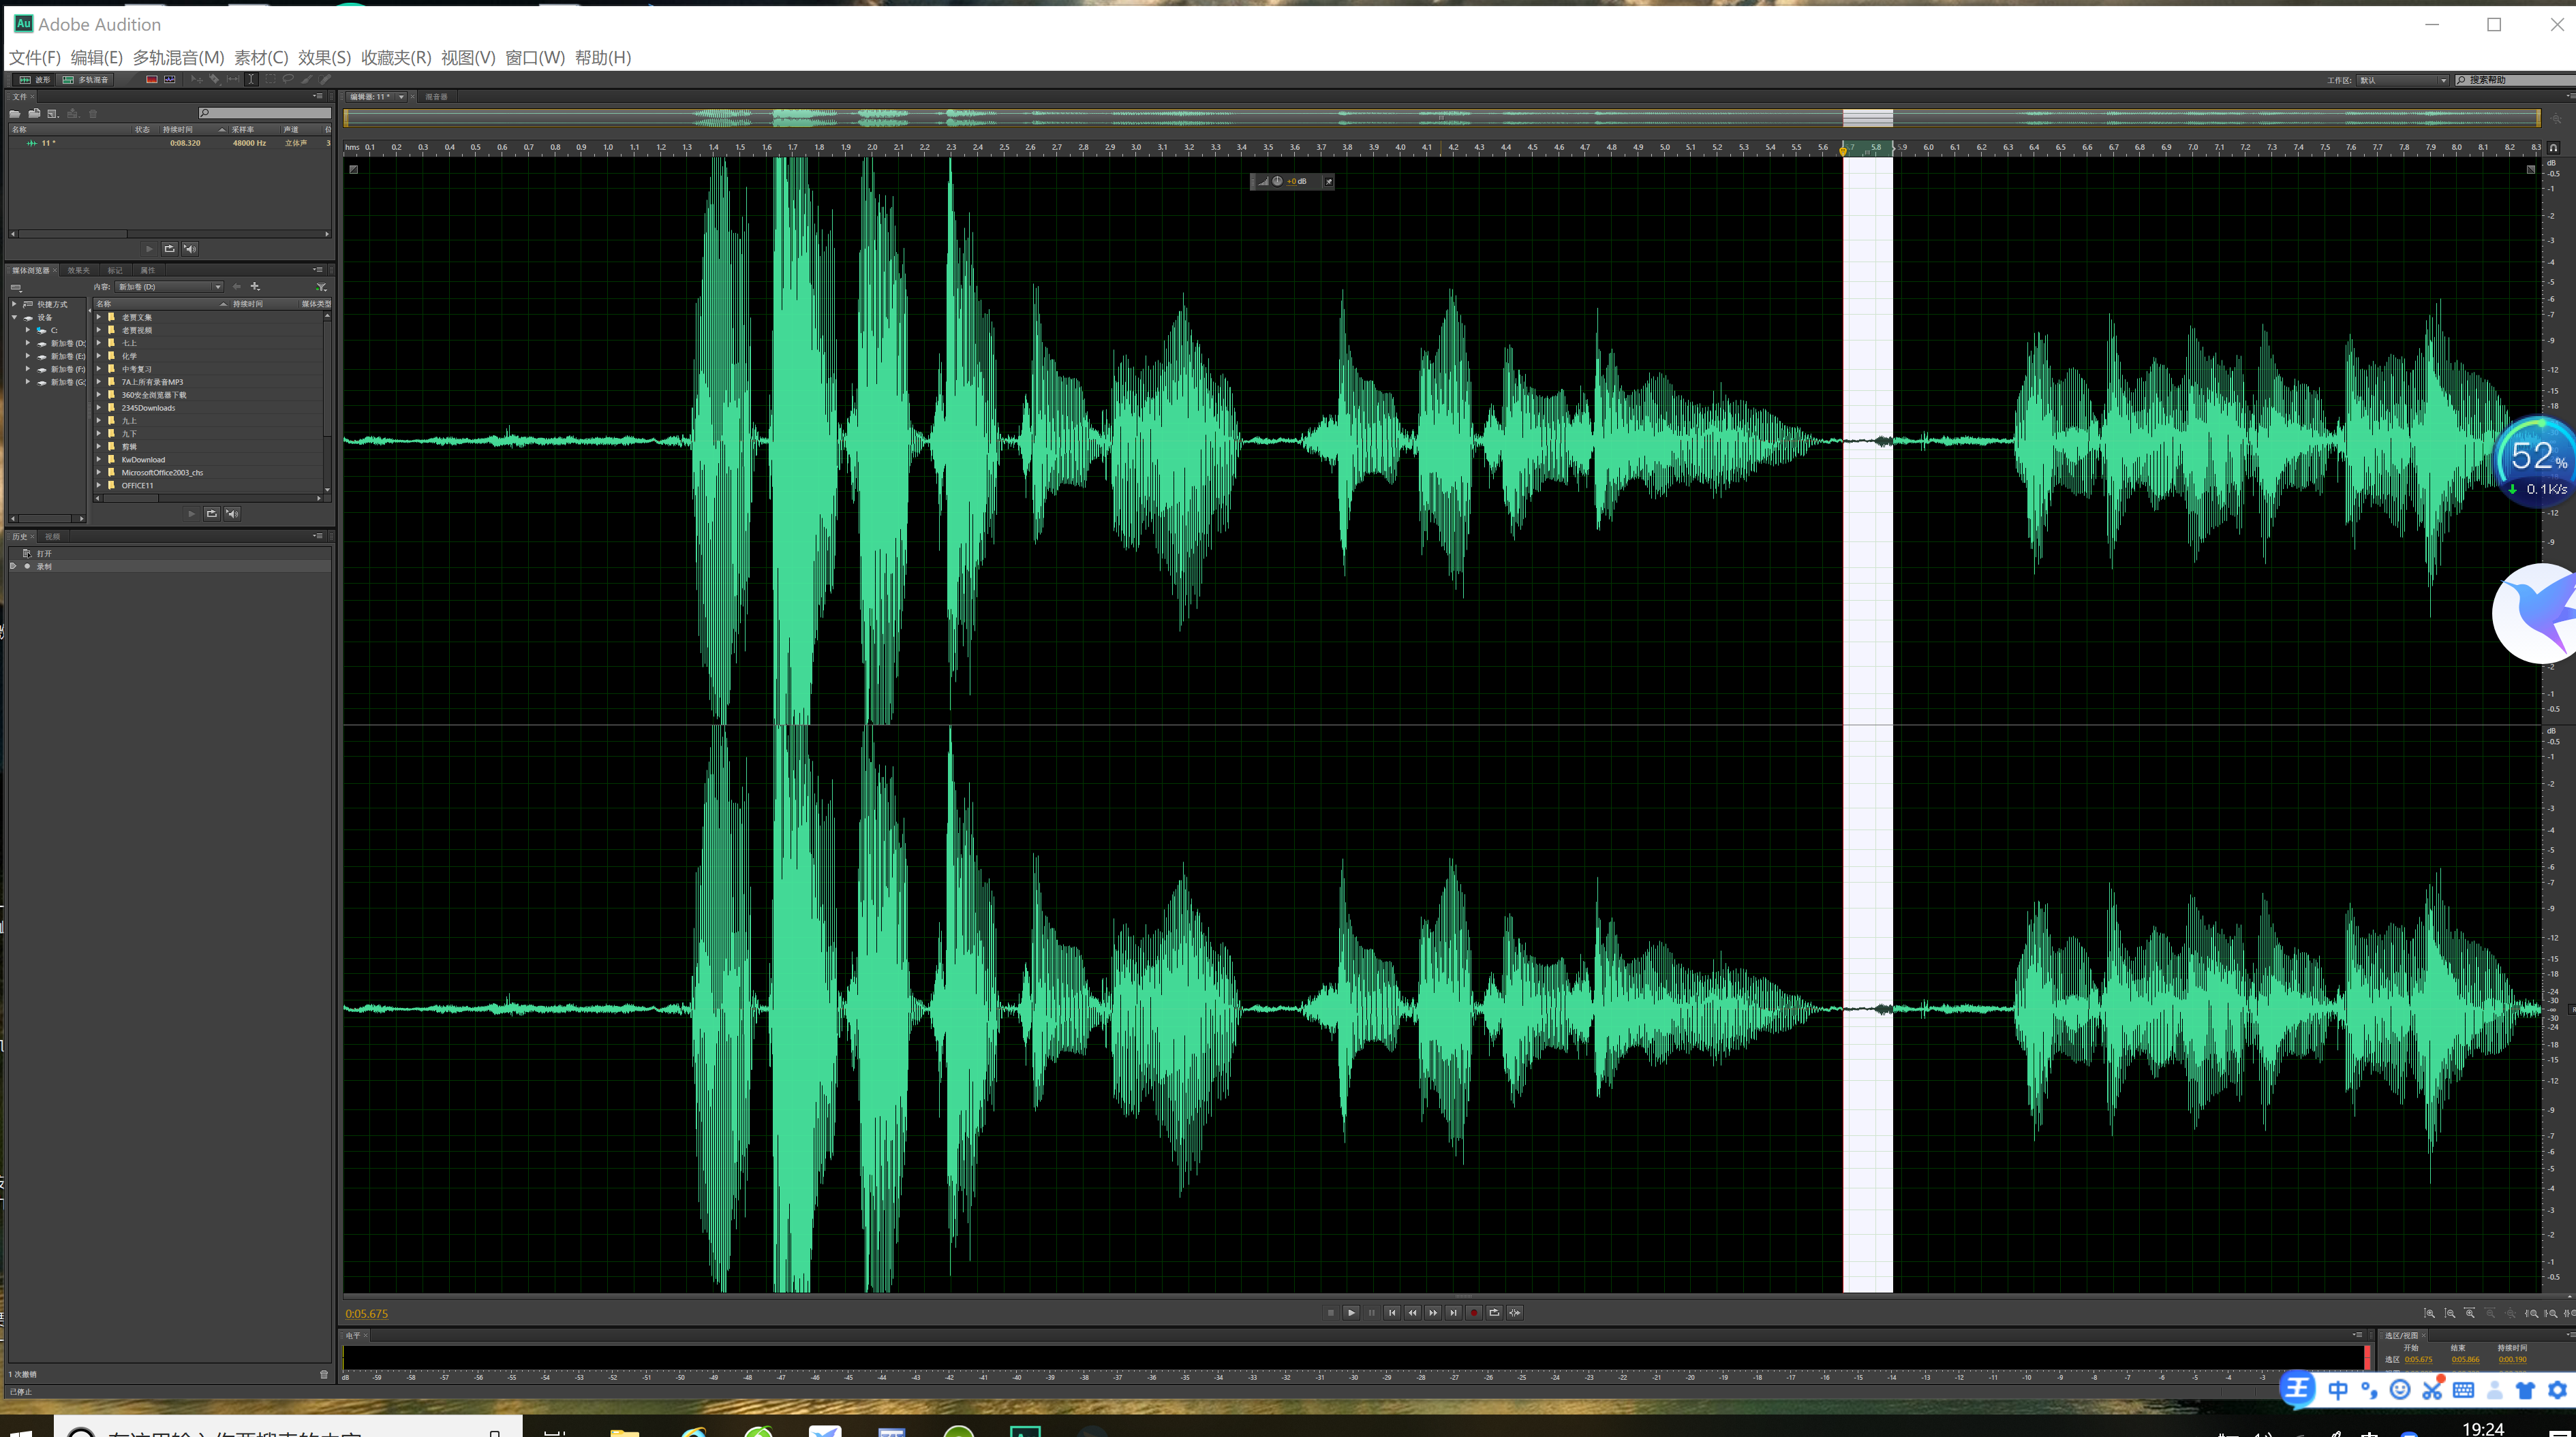Expand the 老贾文集 folder
The width and height of the screenshot is (2576, 1437).
coord(99,317)
